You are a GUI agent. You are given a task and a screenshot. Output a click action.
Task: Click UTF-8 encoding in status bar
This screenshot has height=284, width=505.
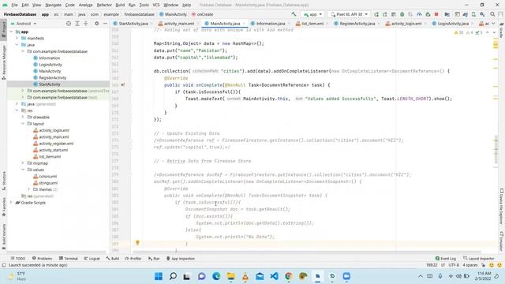click(x=454, y=265)
